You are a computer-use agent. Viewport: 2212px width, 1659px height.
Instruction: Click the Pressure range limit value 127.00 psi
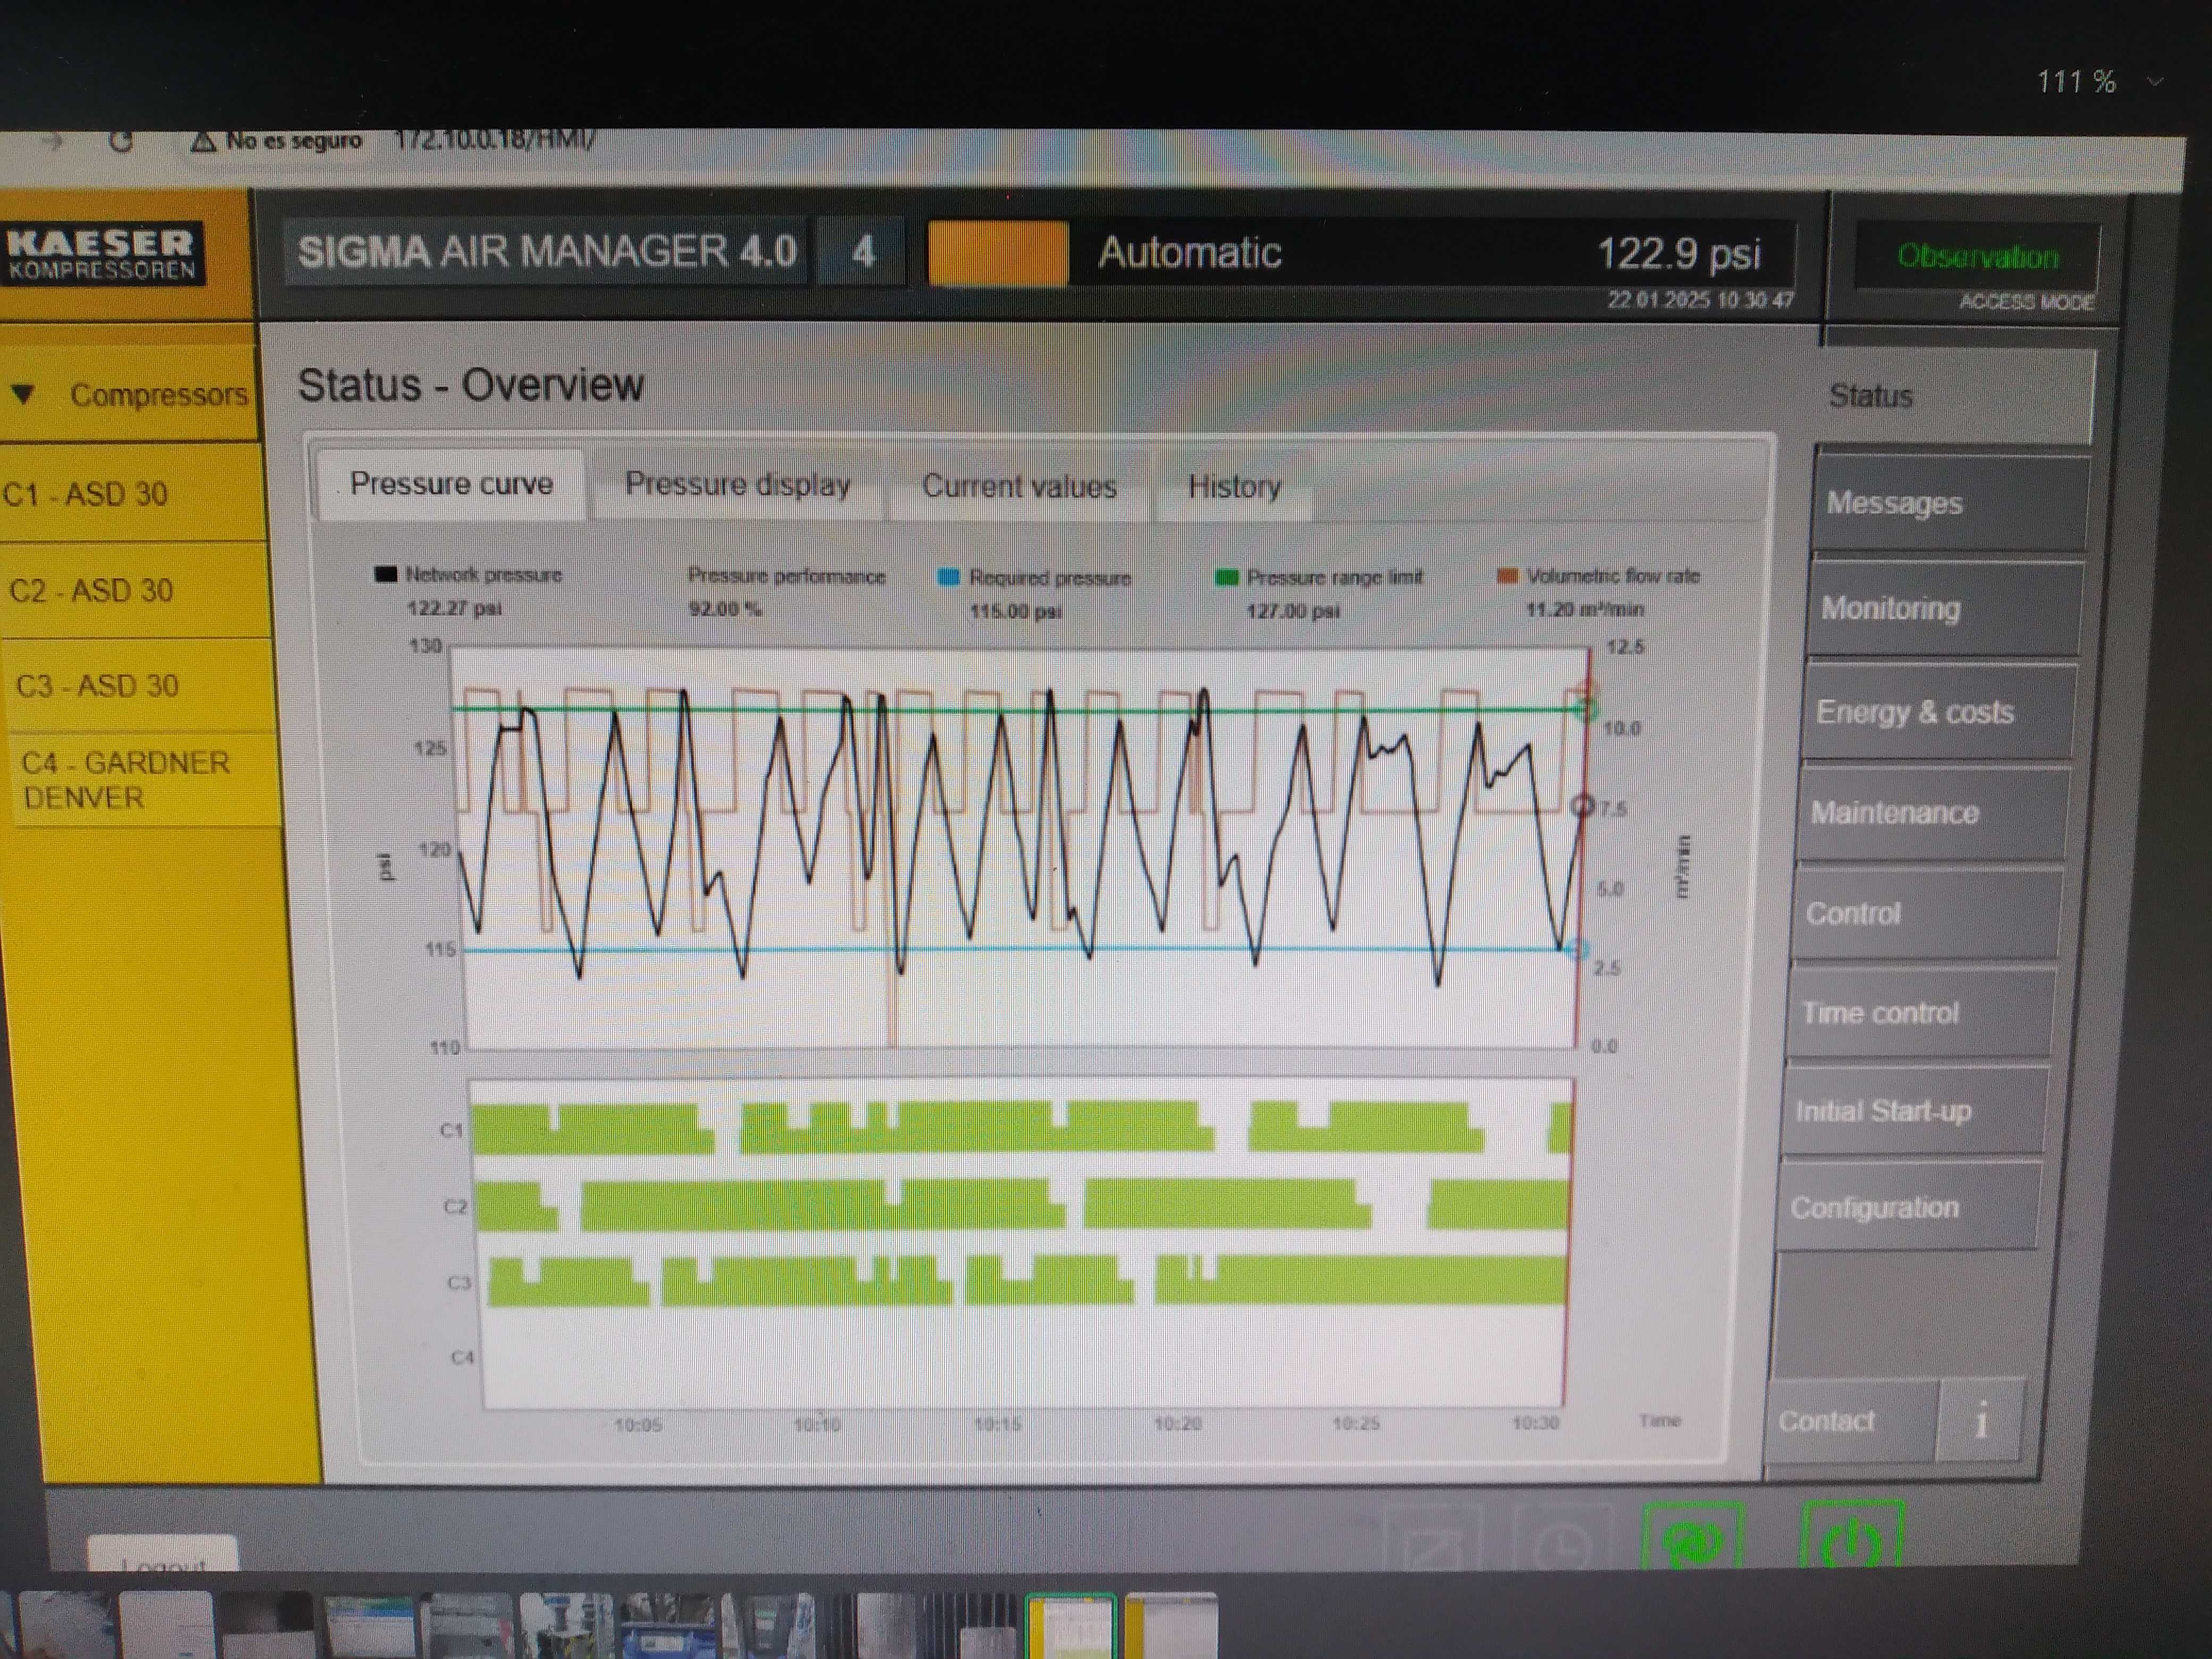click(x=1292, y=611)
